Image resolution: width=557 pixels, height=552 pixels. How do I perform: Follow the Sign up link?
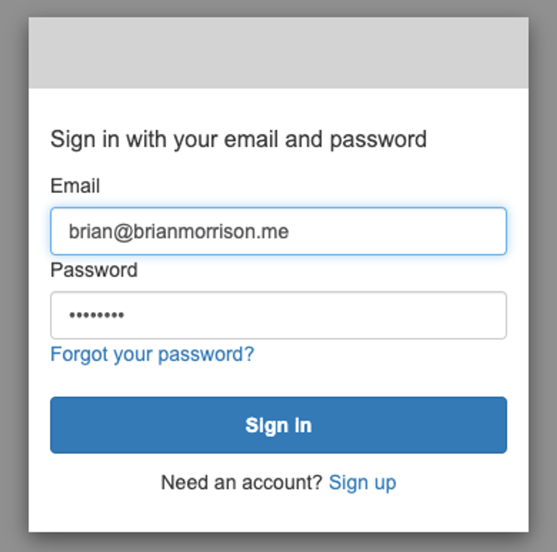(x=362, y=483)
